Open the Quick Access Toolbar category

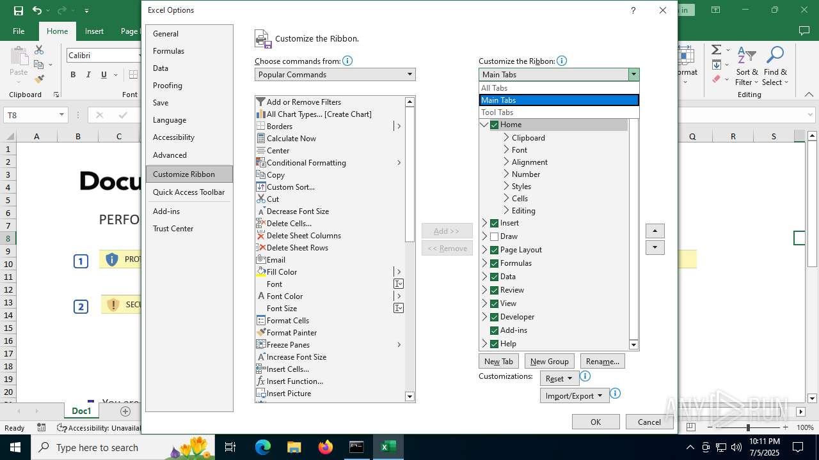pos(189,192)
